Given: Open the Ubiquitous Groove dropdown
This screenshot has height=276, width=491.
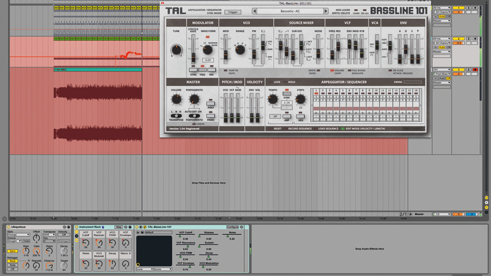Looking at the screenshot, I should click(x=14, y=241).
